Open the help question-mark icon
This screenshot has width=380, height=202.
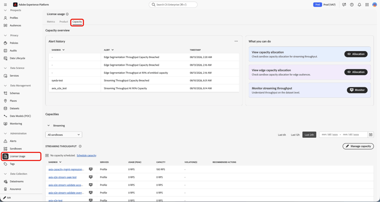[x=352, y=5]
